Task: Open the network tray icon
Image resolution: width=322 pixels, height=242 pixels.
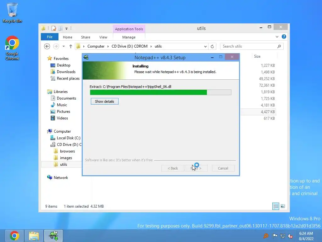Action: [283, 236]
